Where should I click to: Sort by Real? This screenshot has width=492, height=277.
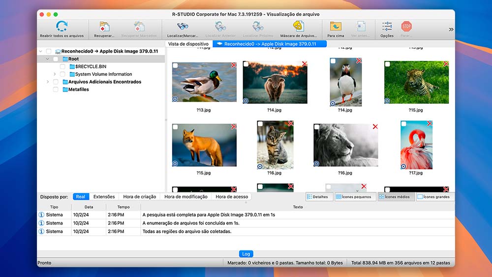[81, 197]
